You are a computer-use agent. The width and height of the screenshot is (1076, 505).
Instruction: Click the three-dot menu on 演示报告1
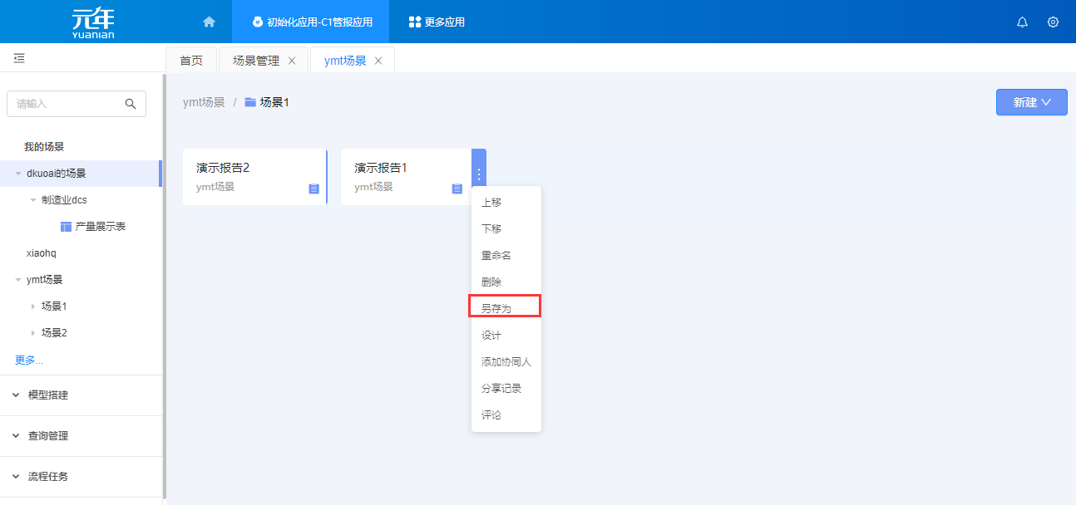coord(478,175)
